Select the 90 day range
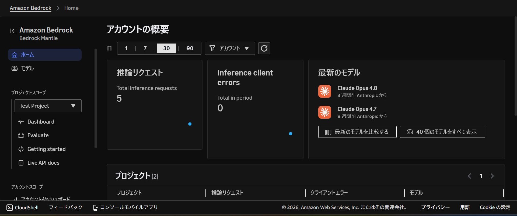The height and width of the screenshot is (216, 517). (x=190, y=48)
